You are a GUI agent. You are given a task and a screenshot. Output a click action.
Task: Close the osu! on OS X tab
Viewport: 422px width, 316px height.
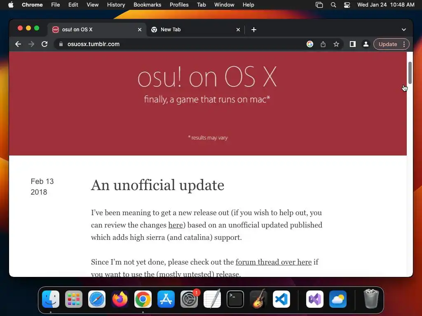140,30
